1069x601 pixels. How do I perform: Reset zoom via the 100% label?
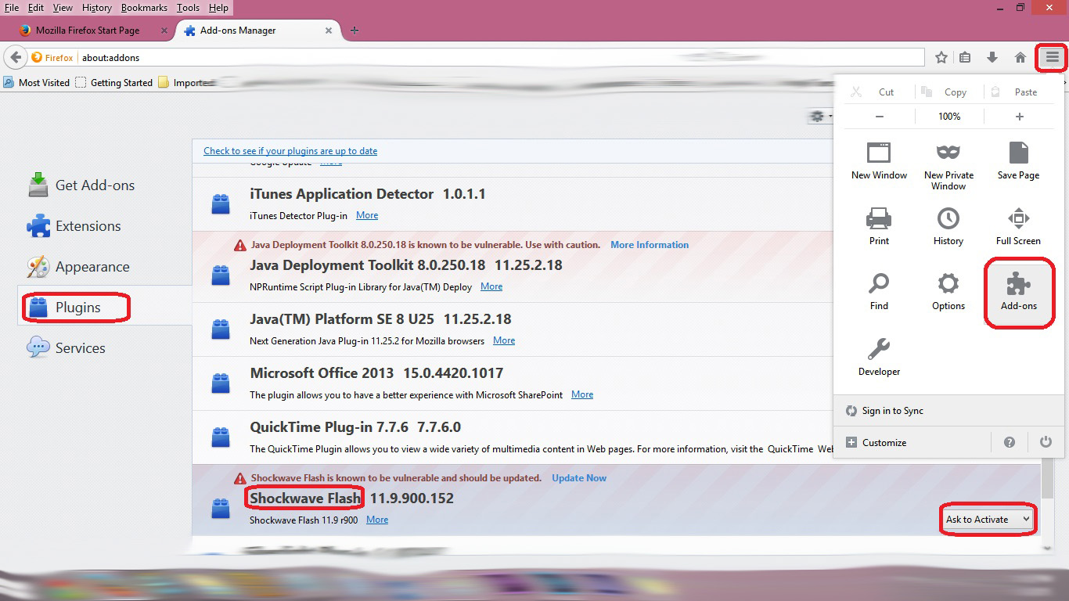949,116
